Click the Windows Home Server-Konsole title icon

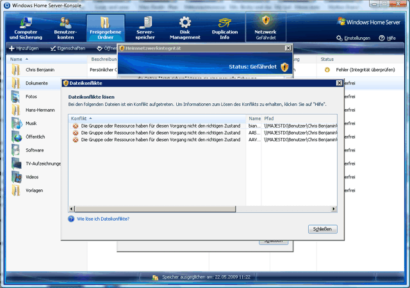(x=7, y=5)
